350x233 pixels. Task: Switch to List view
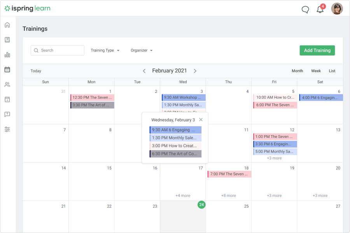(x=332, y=71)
